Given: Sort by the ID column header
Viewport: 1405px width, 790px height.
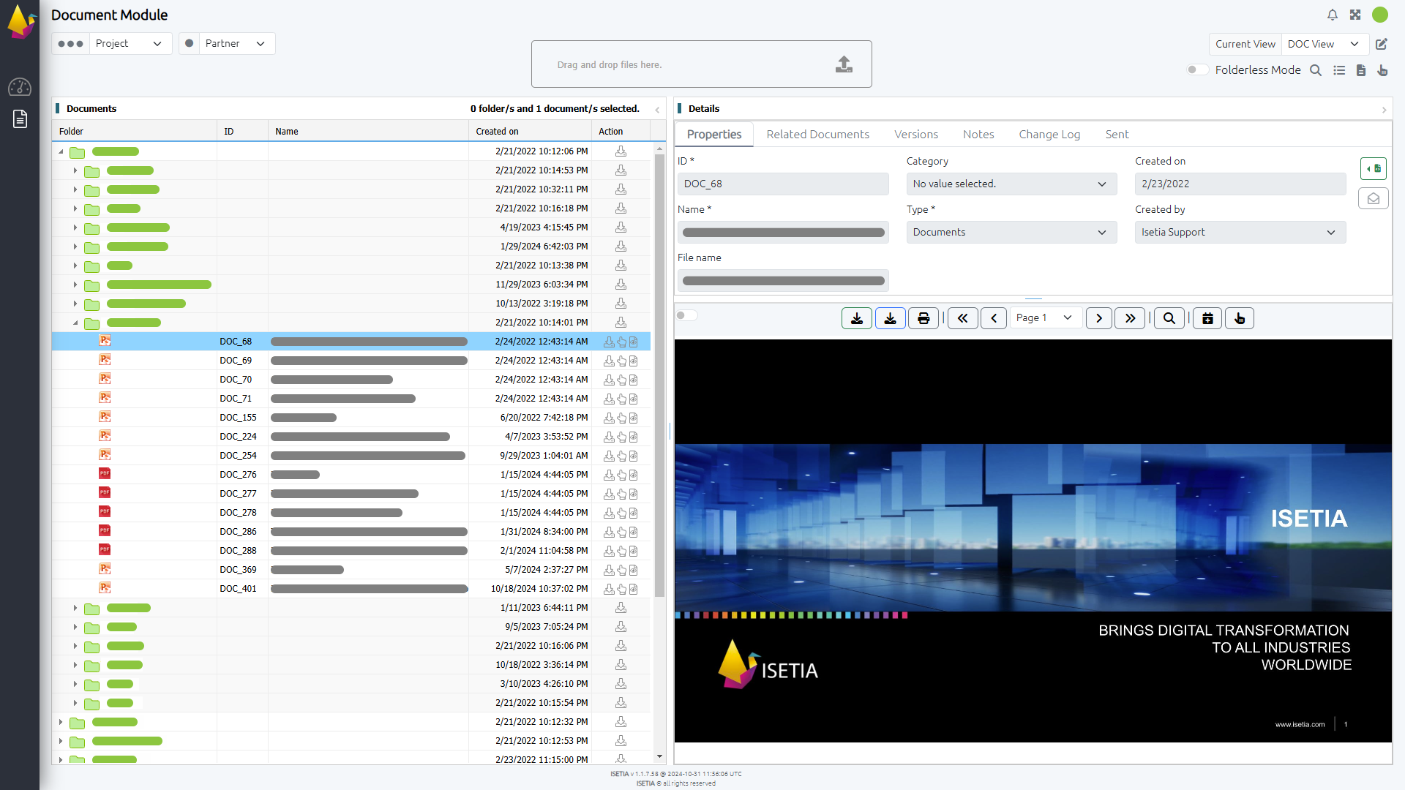Looking at the screenshot, I should coord(242,132).
